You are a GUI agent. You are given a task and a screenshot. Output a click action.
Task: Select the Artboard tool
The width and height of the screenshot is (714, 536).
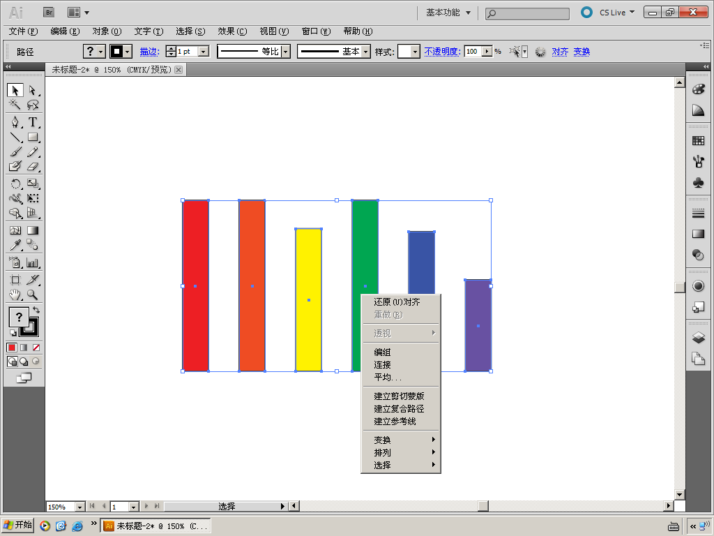pos(15,280)
